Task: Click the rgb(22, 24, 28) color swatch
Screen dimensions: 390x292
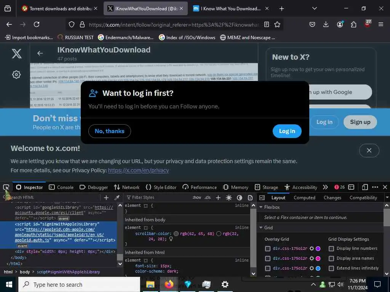Action: point(219,234)
